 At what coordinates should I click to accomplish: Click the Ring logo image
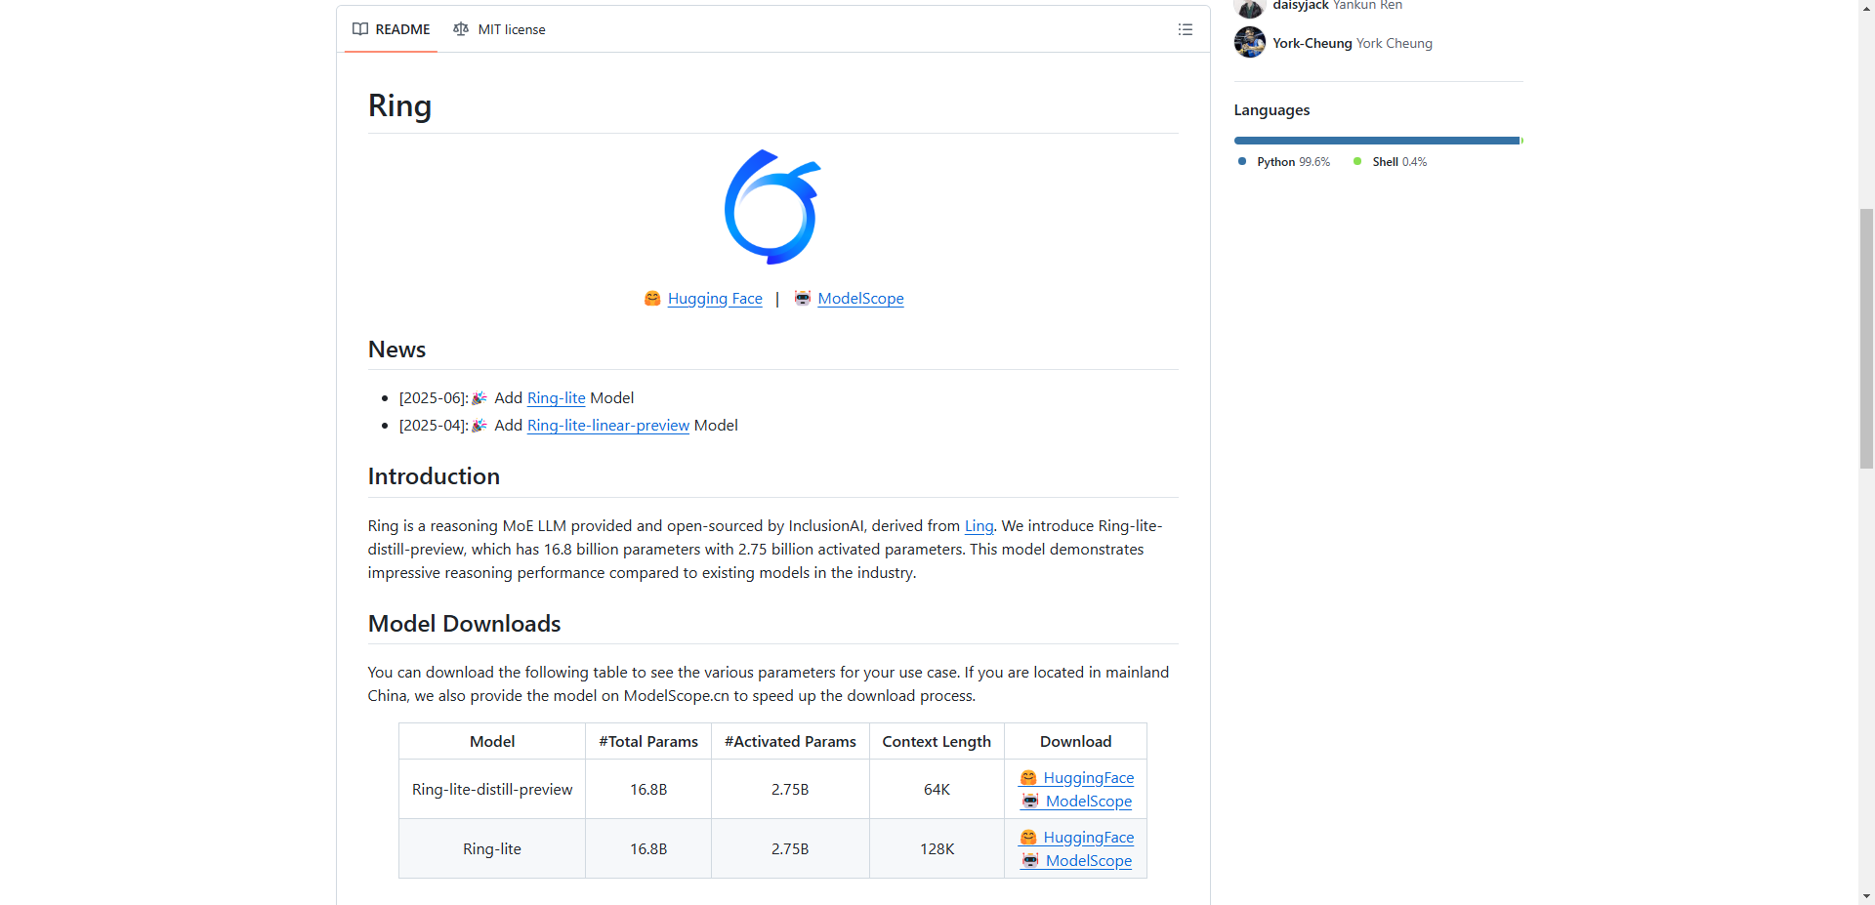(772, 207)
